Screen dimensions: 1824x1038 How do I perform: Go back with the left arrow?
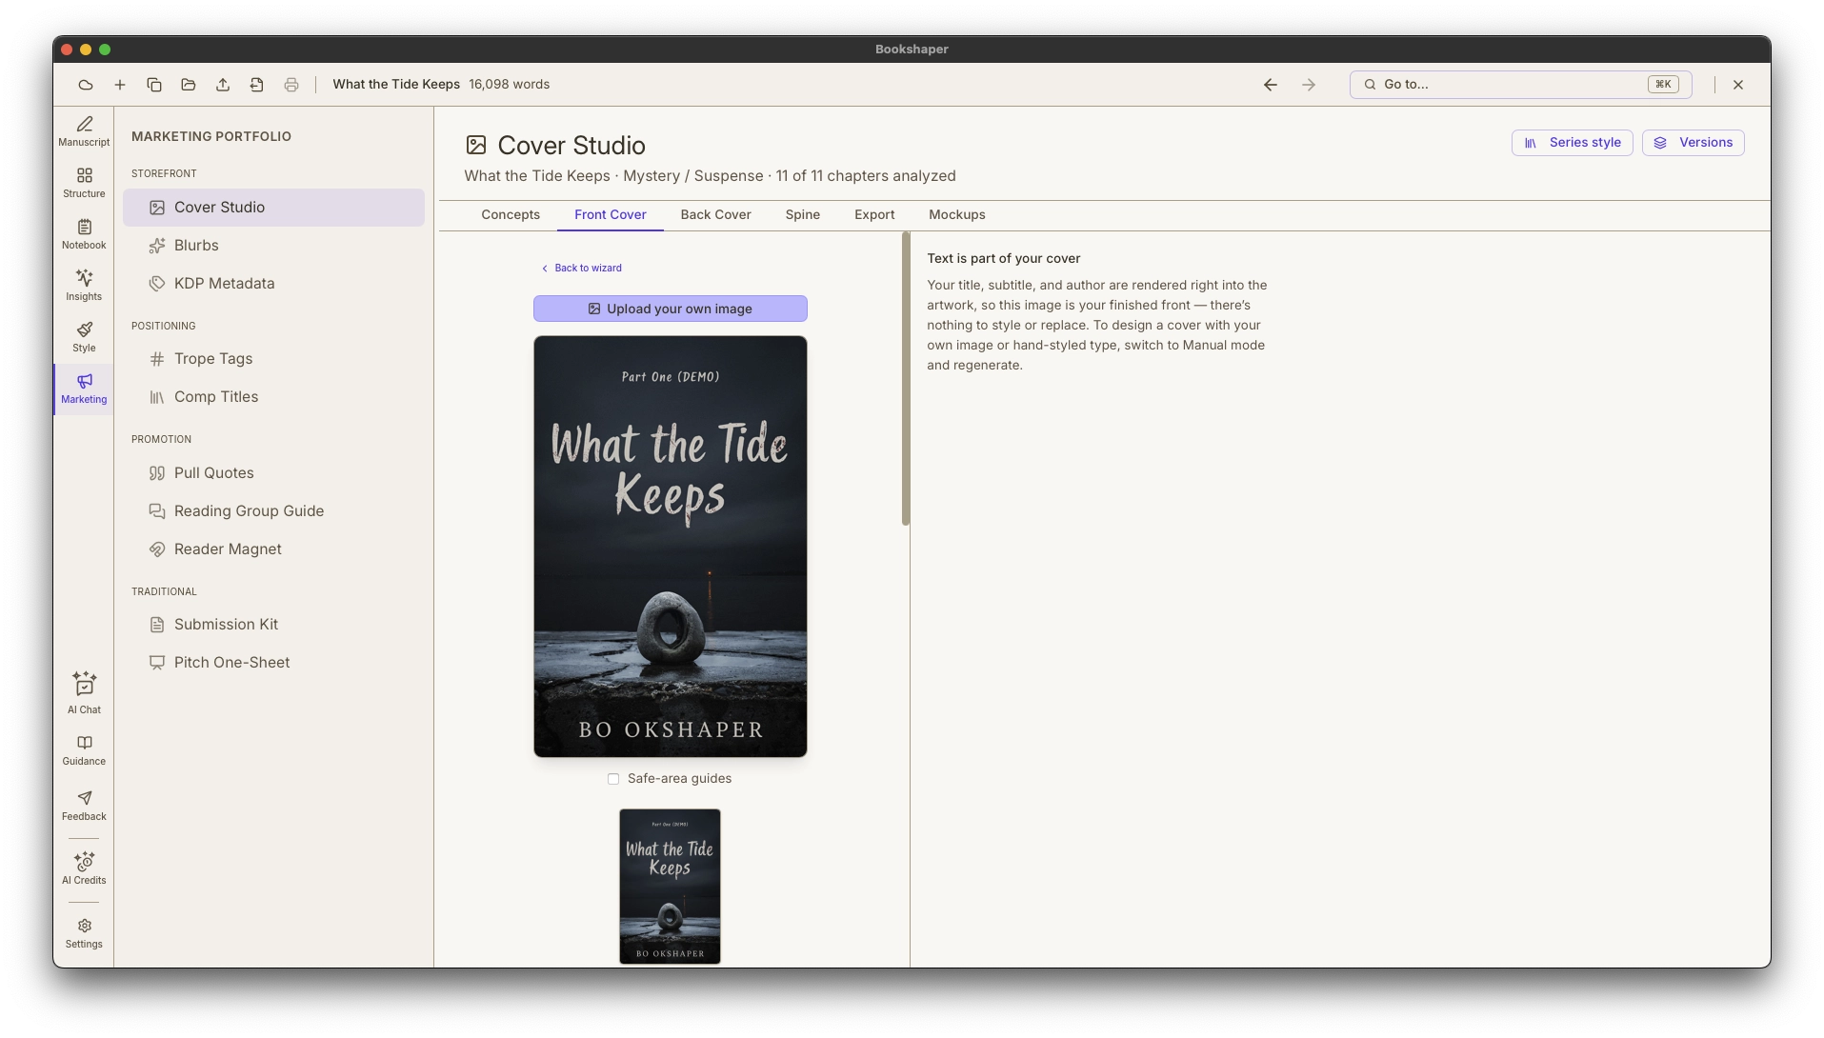click(x=1271, y=85)
